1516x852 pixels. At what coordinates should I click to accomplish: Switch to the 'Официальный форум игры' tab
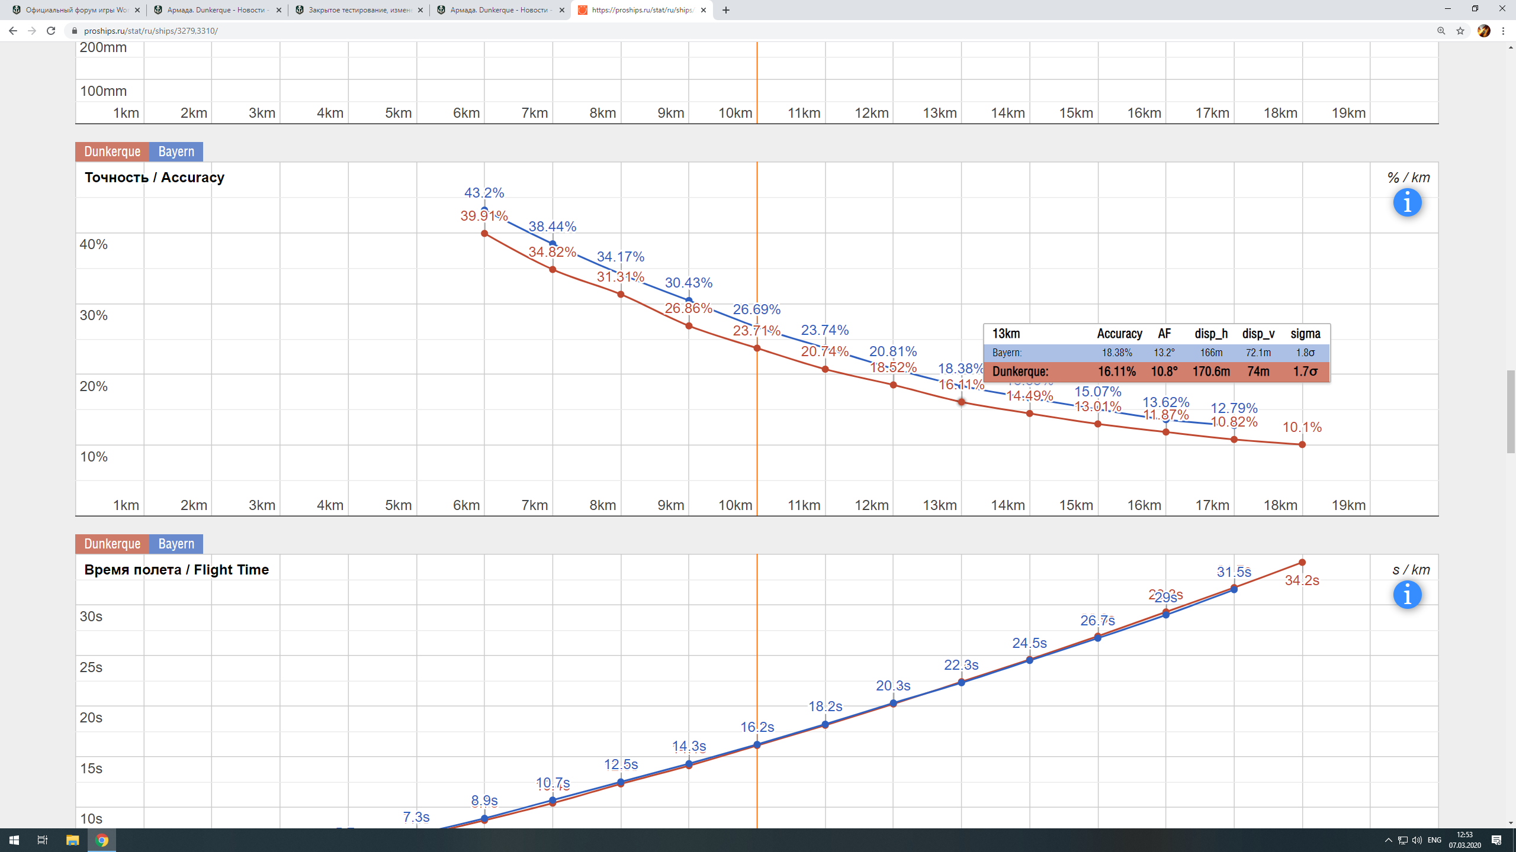click(75, 10)
